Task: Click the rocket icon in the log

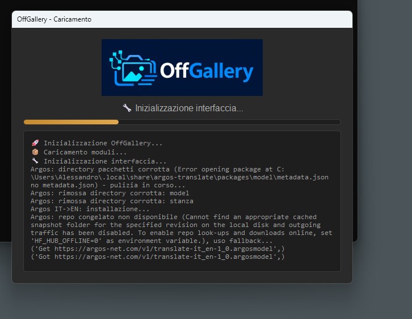Action: [x=35, y=143]
